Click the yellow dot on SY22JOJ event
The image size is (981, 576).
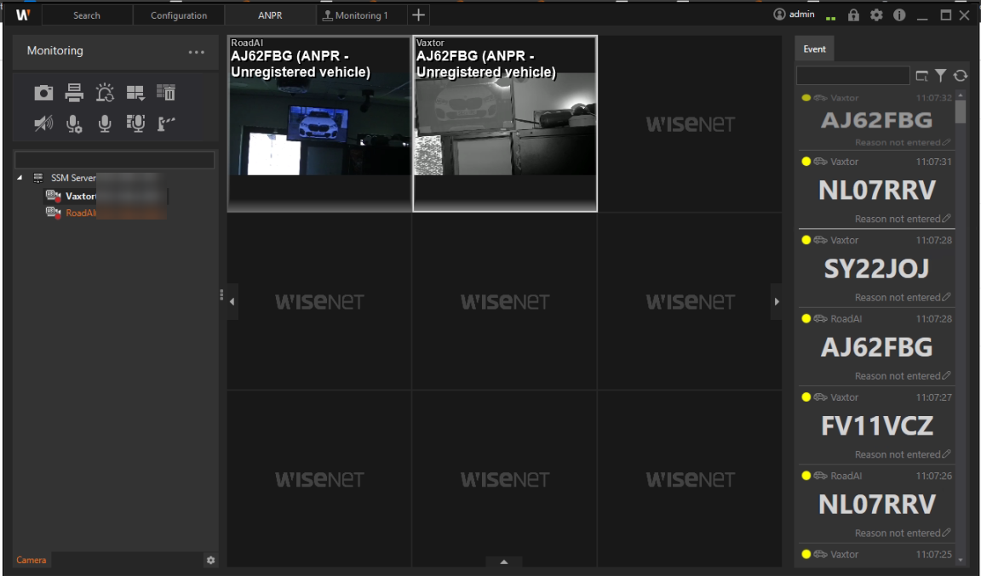[x=806, y=240]
